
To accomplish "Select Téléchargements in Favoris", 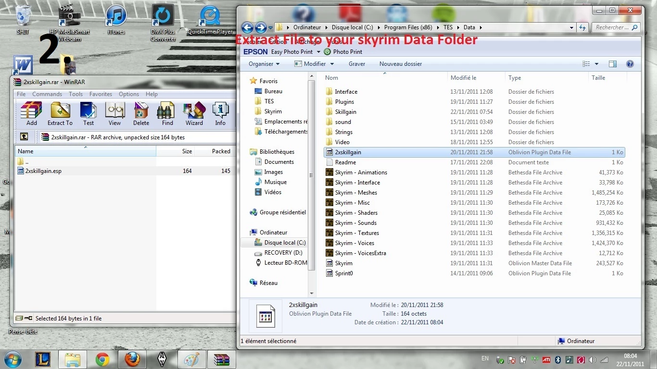I will (280, 132).
